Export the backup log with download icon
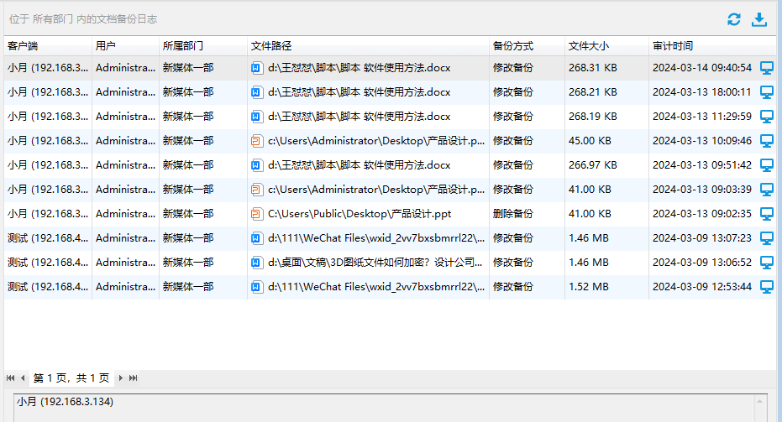 (x=759, y=19)
